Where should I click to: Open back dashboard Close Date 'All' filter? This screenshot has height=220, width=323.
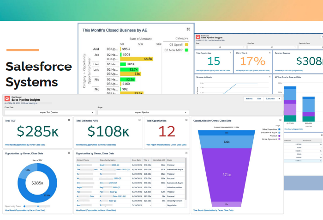[272, 47]
